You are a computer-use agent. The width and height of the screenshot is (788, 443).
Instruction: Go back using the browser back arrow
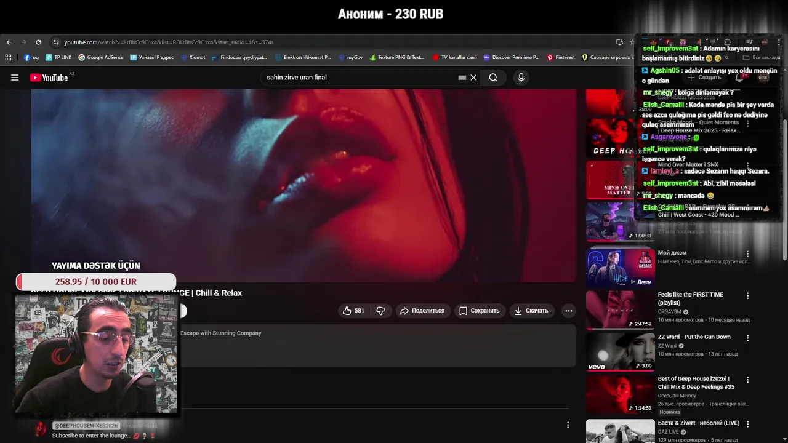9,42
